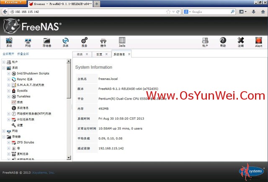Image resolution: width=268 pixels, height=182 pixels.
Task: Open the System (系统) toolbar icon
Action: click(x=9, y=42)
